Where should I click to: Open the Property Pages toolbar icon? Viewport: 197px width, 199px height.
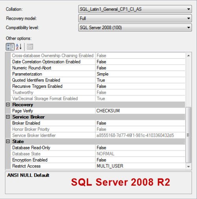pyautogui.click(x=30, y=47)
